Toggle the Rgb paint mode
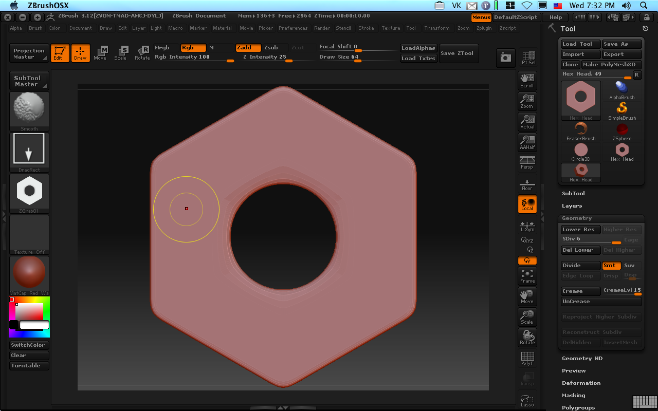The height and width of the screenshot is (411, 658). (x=193, y=48)
